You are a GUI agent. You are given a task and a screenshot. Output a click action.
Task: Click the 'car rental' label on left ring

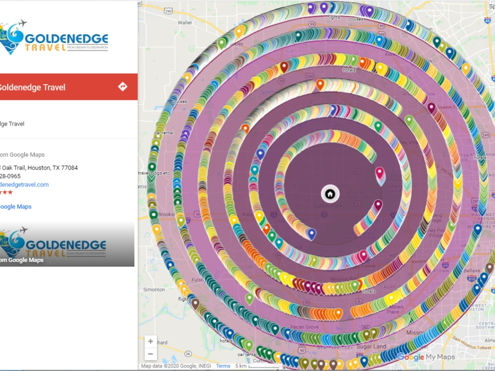[164, 133]
